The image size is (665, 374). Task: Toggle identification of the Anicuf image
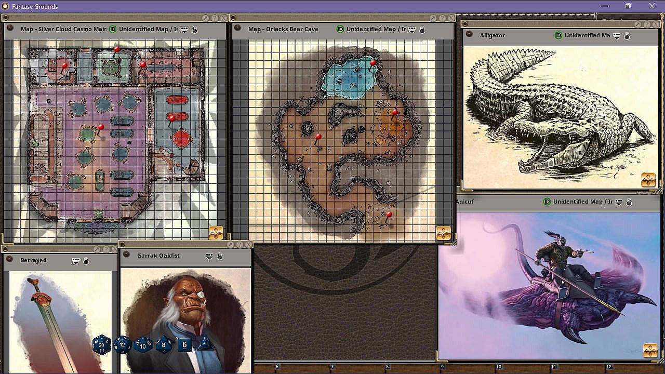click(547, 202)
